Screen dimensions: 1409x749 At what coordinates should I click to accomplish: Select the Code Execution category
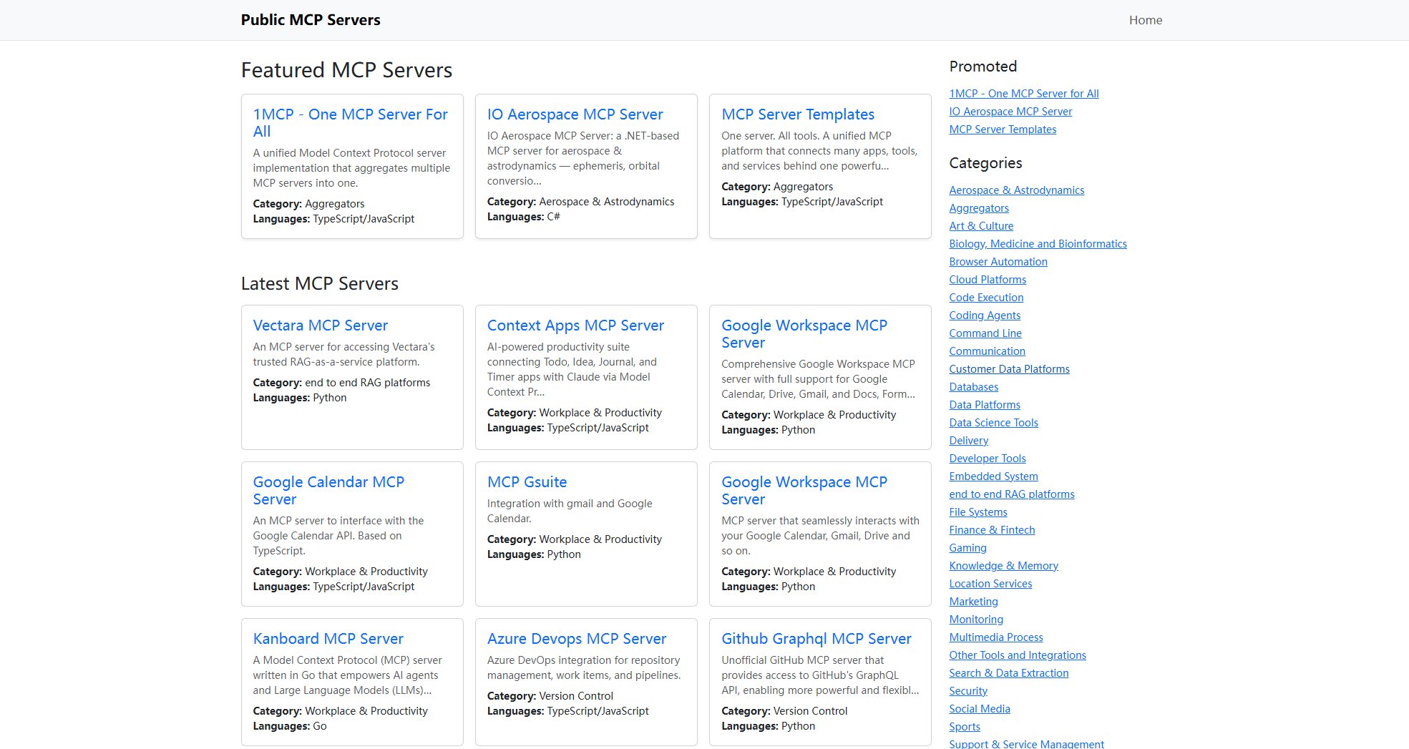pyautogui.click(x=986, y=298)
